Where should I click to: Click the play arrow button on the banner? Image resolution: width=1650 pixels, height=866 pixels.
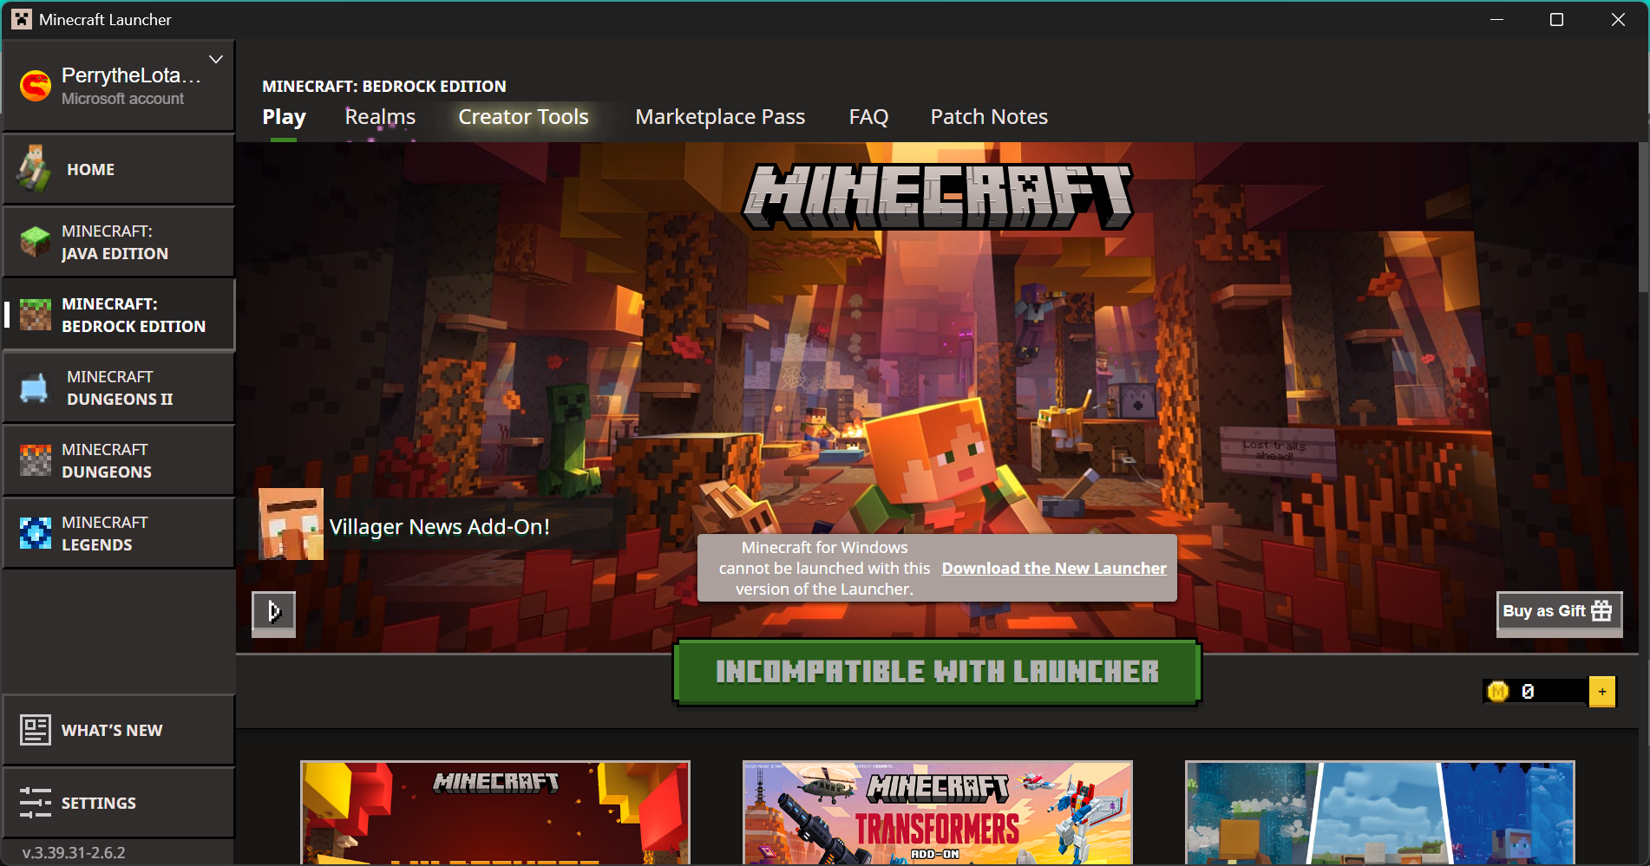coord(273,613)
